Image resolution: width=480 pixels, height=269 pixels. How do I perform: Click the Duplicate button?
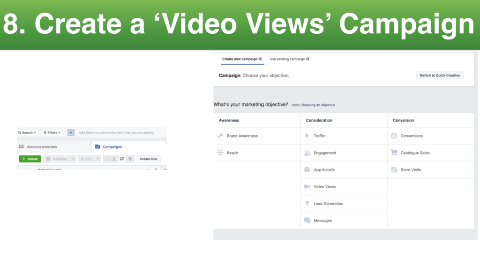(x=57, y=159)
